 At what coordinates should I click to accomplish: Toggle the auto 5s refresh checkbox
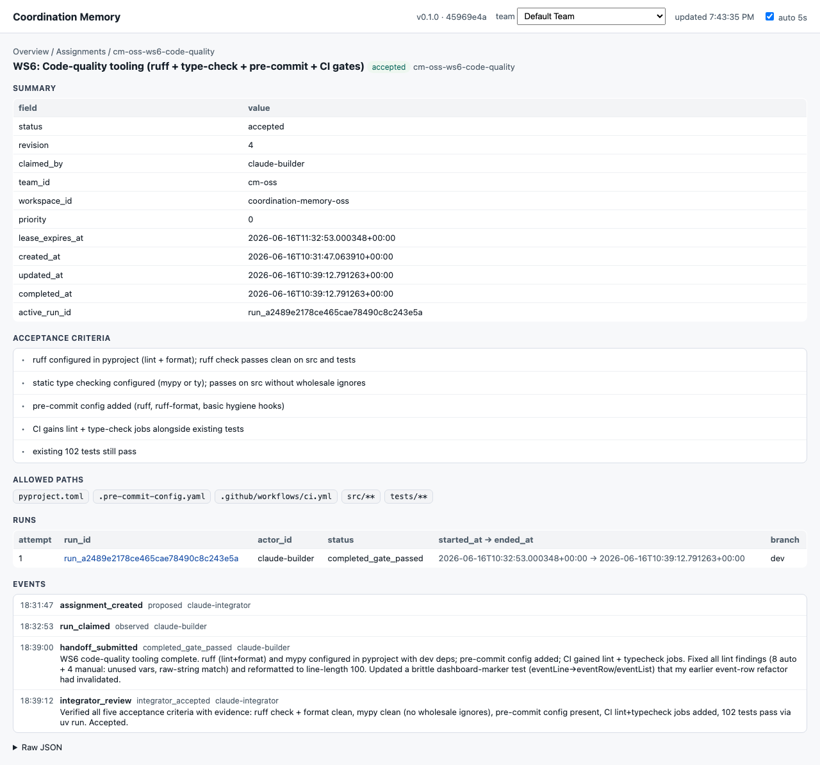[769, 17]
